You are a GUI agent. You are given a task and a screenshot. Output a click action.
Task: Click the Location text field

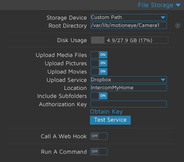pos(129,88)
